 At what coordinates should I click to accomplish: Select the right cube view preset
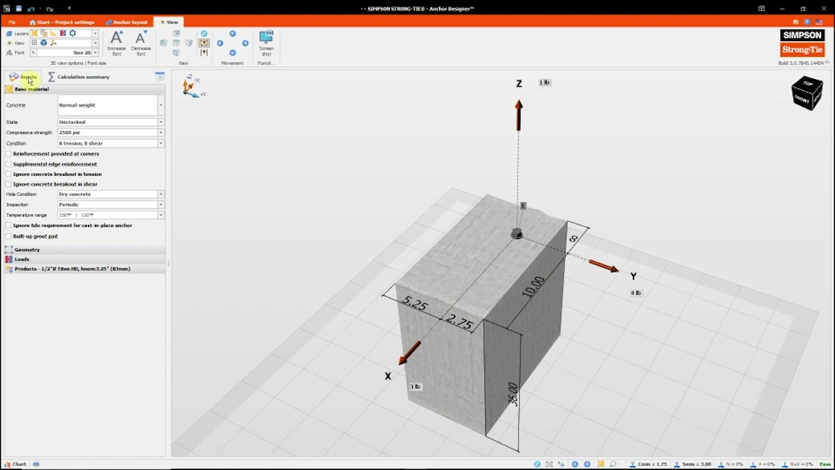[x=189, y=43]
